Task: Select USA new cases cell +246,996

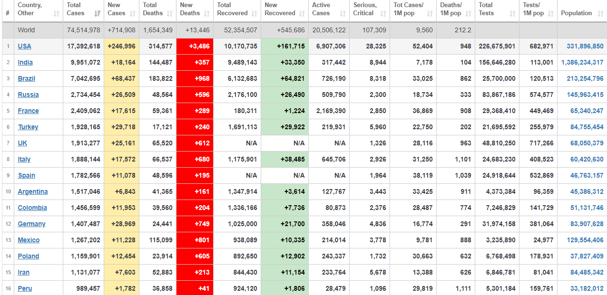Action: [x=122, y=46]
